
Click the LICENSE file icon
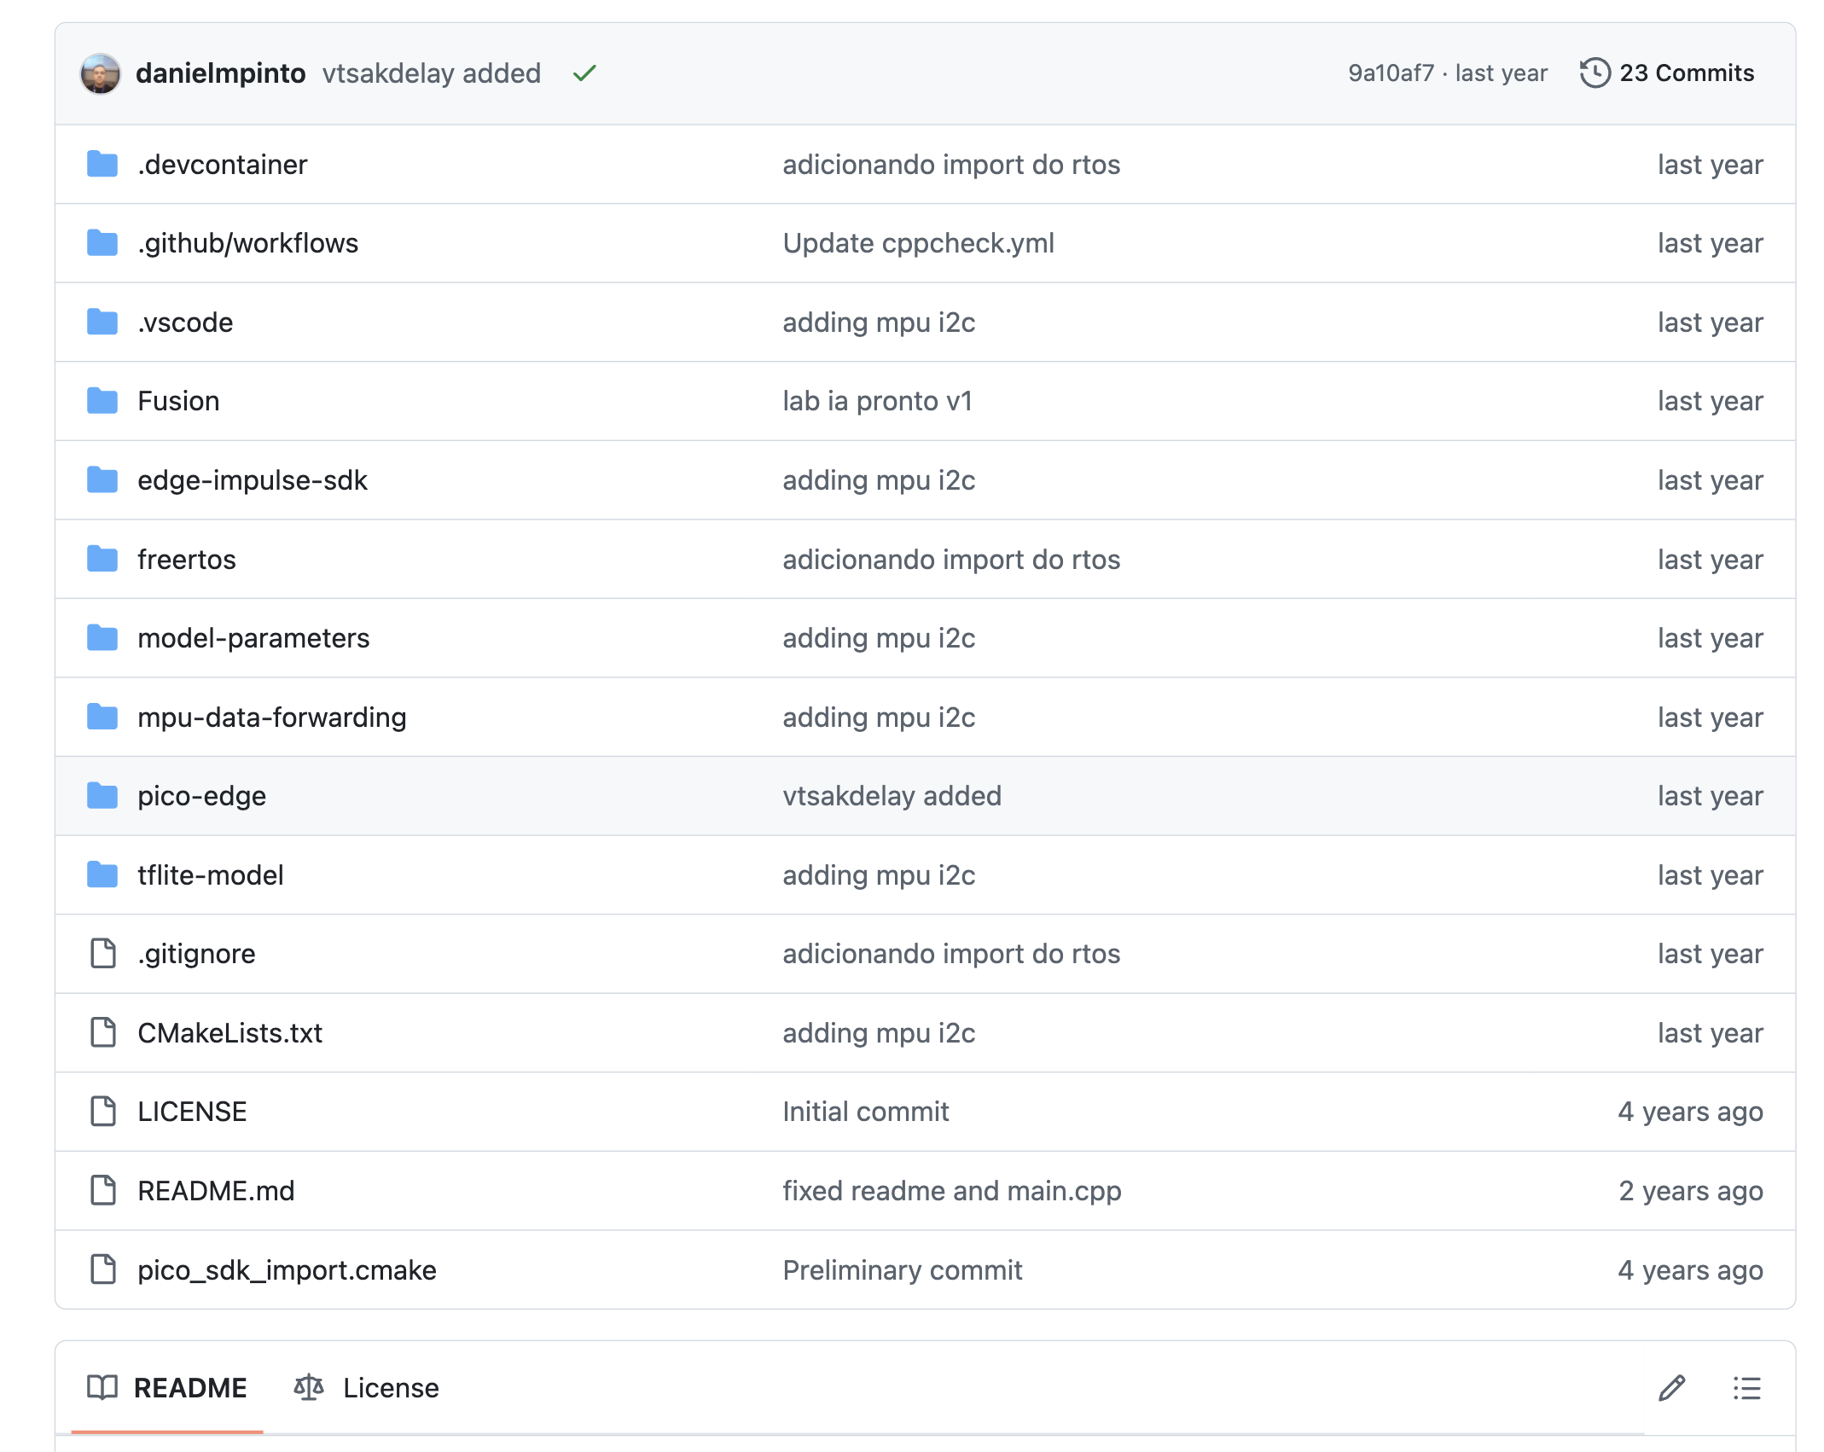point(102,1112)
